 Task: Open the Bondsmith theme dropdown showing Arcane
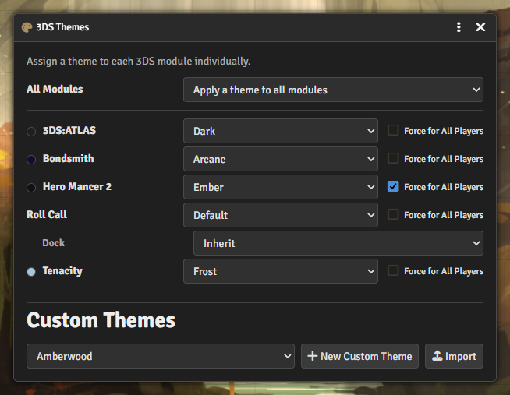pos(281,159)
